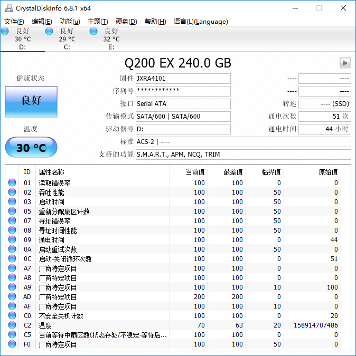Click the status orb for attribute A7
Screen dimensions: 356x356
coord(12,268)
